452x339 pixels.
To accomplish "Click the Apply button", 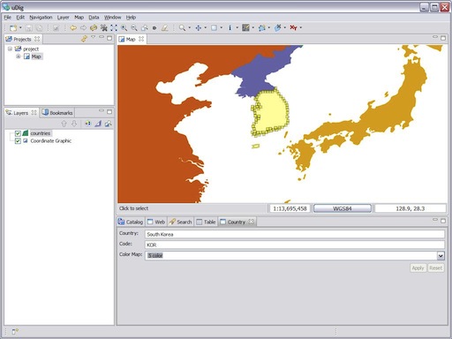I will point(418,268).
